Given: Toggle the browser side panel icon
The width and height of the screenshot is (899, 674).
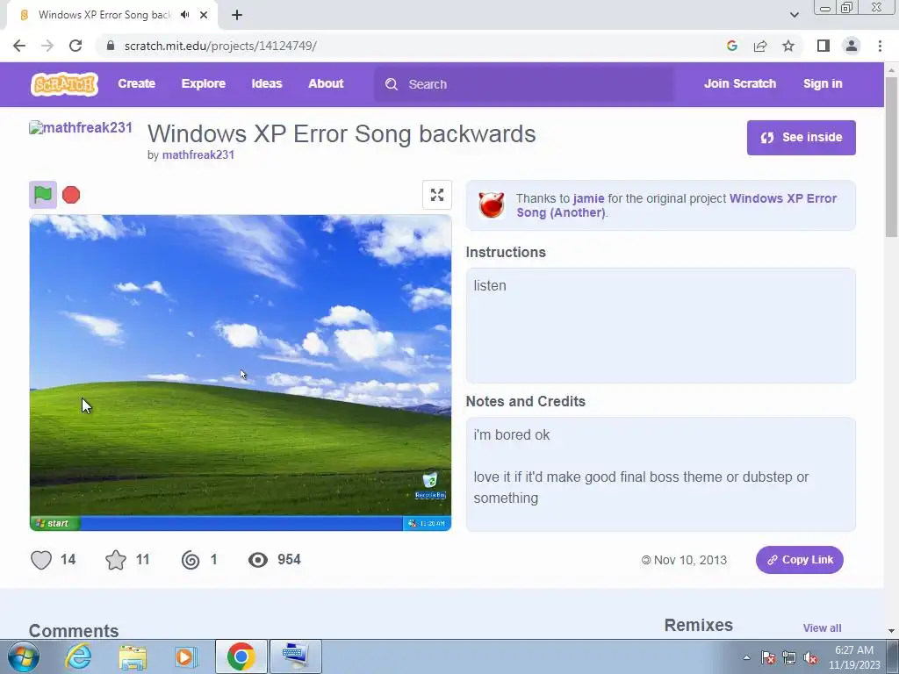Looking at the screenshot, I should coord(823,46).
